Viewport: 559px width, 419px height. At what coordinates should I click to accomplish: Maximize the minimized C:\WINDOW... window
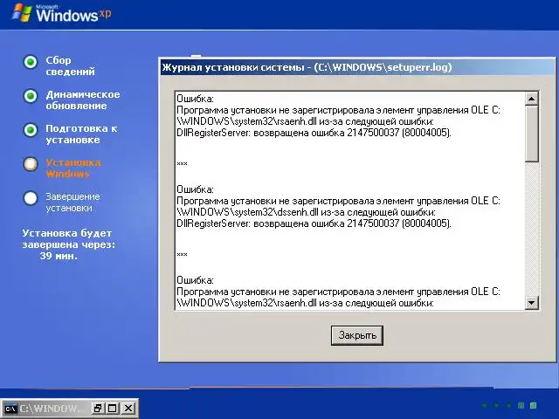pyautogui.click(x=113, y=409)
